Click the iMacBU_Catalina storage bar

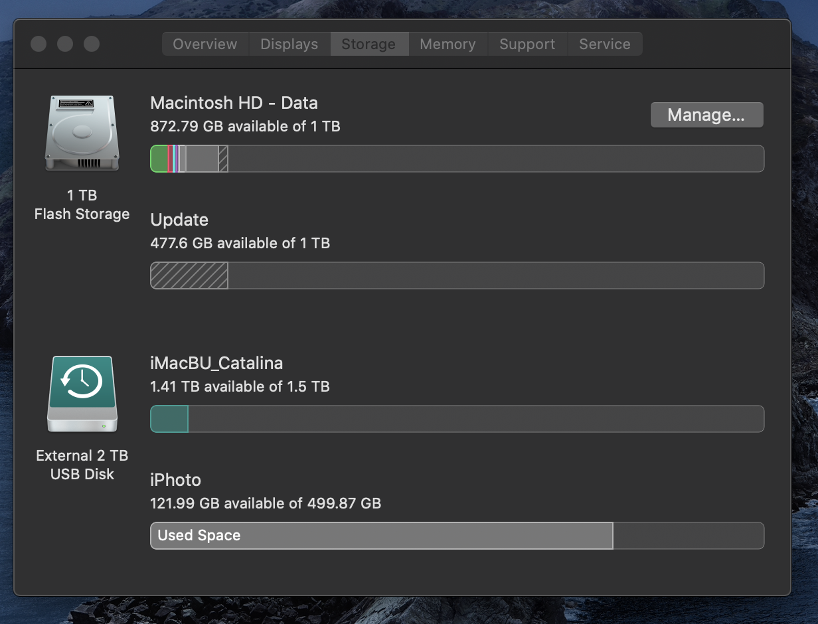[457, 419]
